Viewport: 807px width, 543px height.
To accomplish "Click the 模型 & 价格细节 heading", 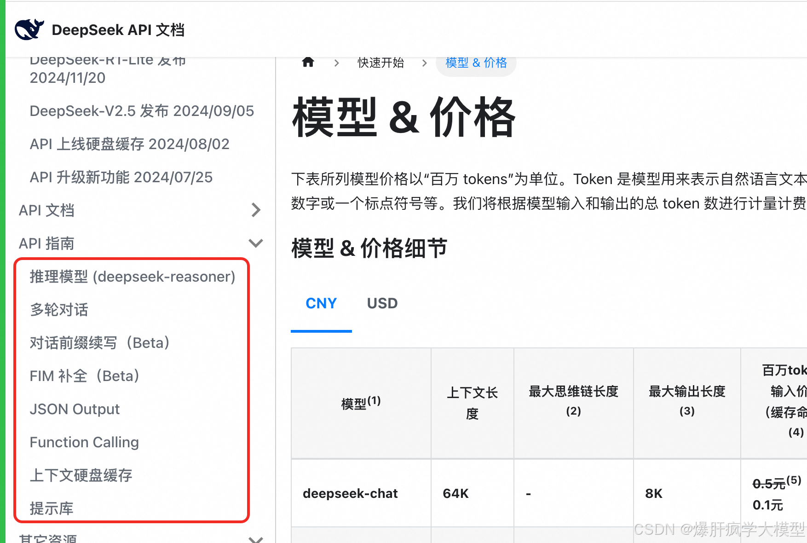I will pos(369,248).
